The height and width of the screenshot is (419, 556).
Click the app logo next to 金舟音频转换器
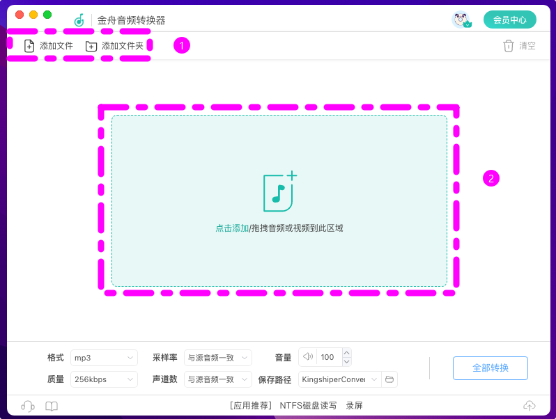[x=79, y=20]
